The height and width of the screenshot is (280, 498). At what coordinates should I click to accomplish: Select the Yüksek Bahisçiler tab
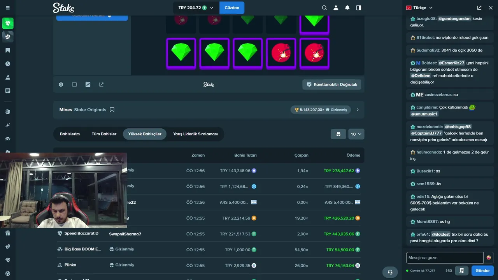point(145,134)
